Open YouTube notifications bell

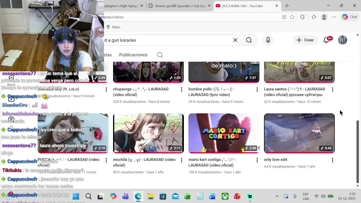point(327,40)
